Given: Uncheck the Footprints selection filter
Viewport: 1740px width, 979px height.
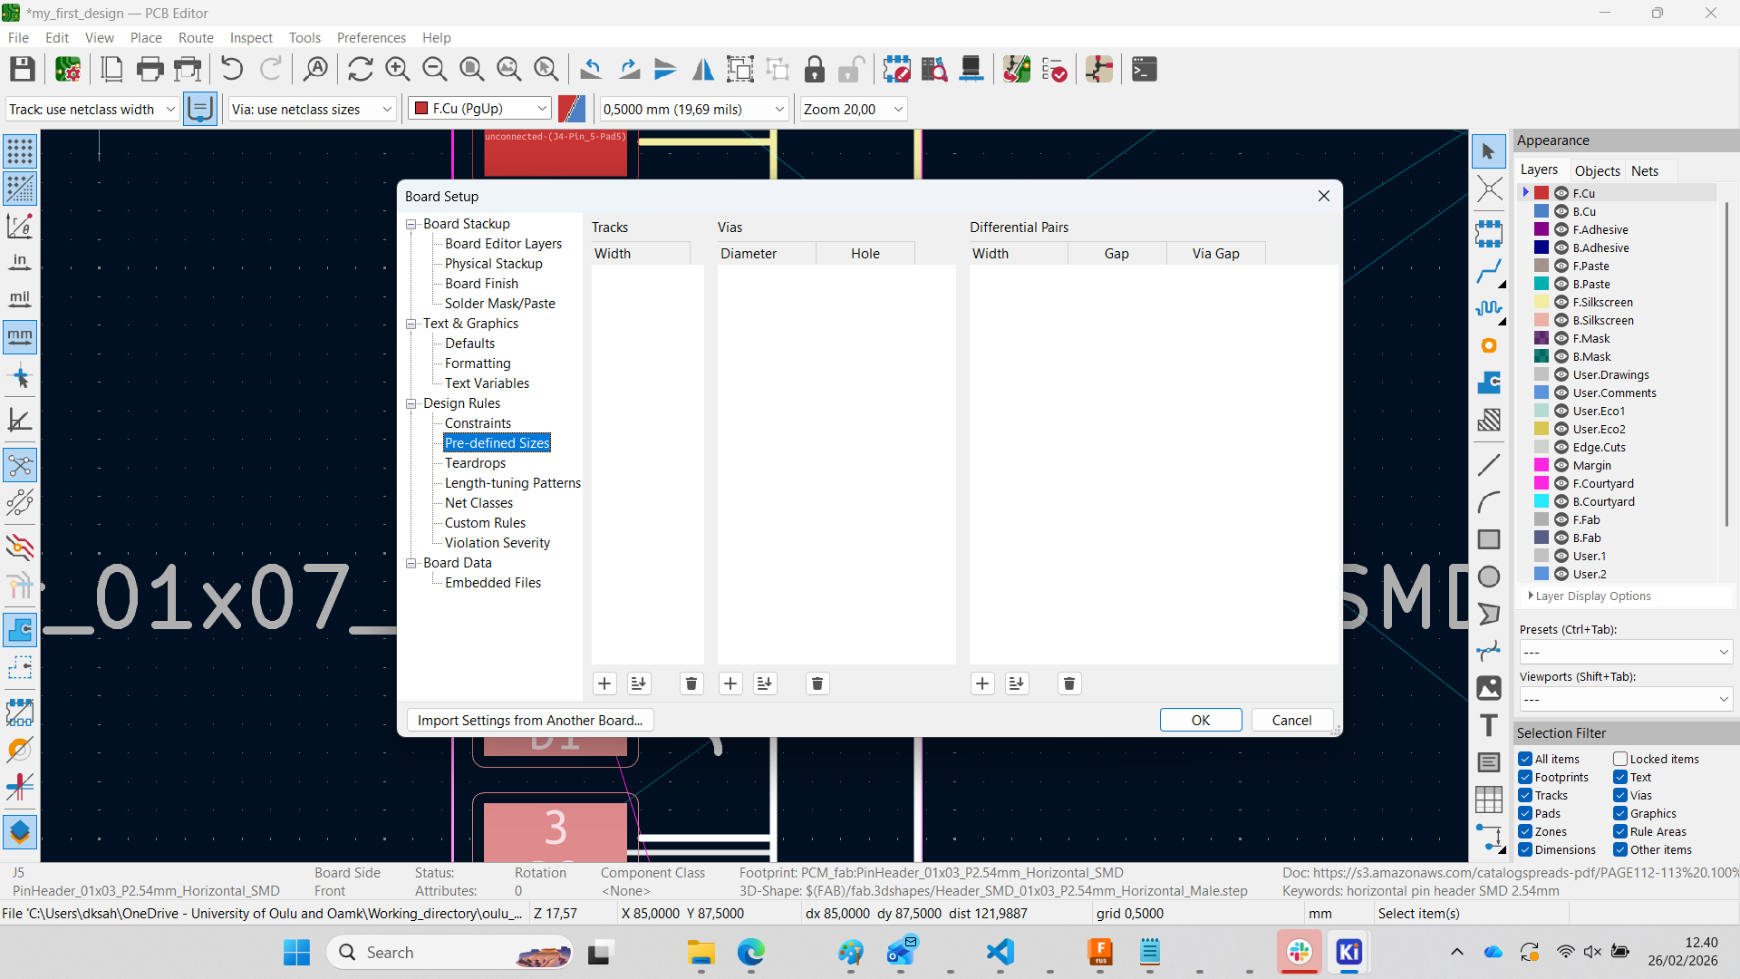Looking at the screenshot, I should point(1526,777).
